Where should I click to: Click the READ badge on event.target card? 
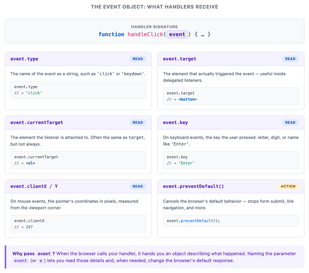290,59
